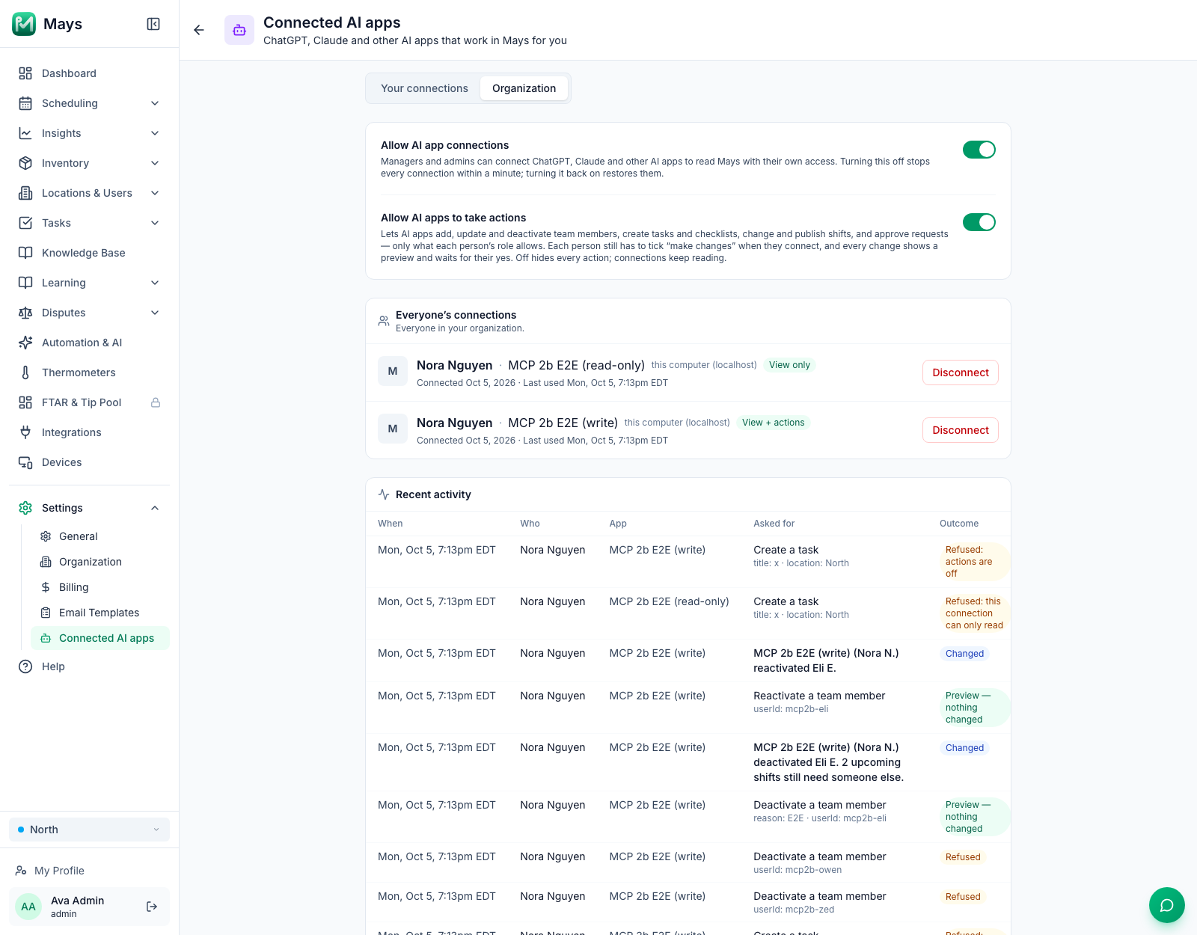
Task: Expand Locations & Users menu
Action: [90, 193]
